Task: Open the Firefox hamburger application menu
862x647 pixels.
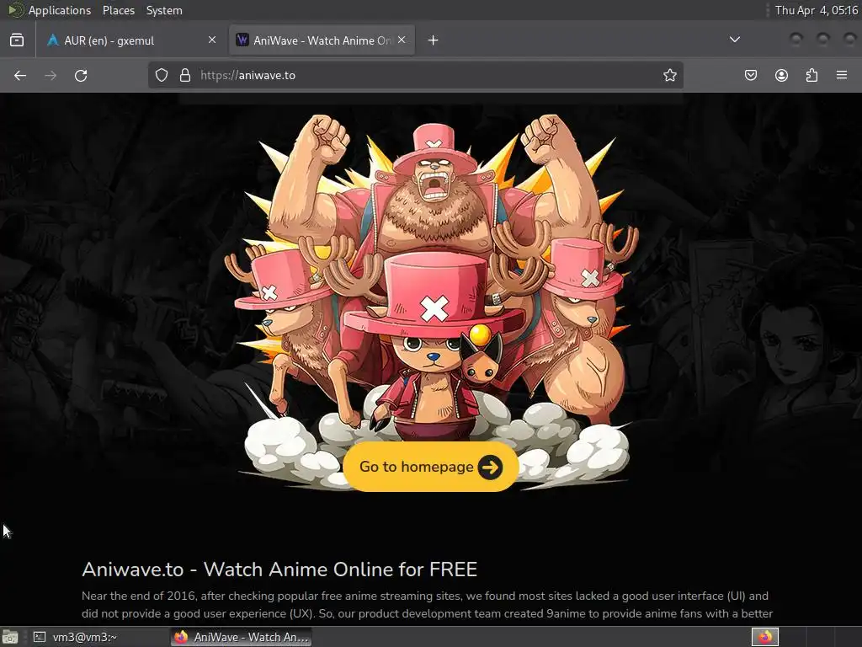Action: (x=842, y=75)
